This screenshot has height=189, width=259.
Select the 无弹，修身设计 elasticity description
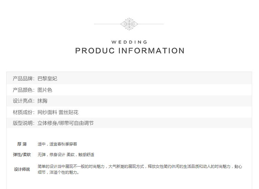tap(66, 155)
